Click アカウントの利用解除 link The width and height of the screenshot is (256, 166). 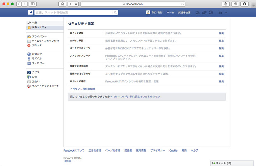[83, 89]
